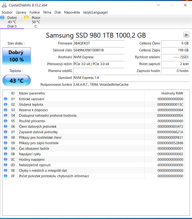This screenshot has width=192, height=219.
Task: Click the CrystalDiskInfo app icon in title bar
Action: [x=4, y=5]
